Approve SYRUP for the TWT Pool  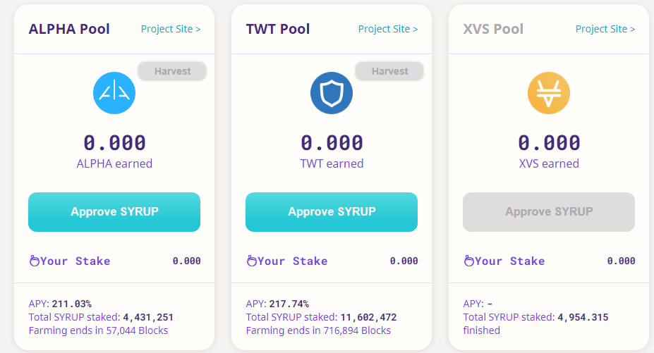tap(332, 212)
